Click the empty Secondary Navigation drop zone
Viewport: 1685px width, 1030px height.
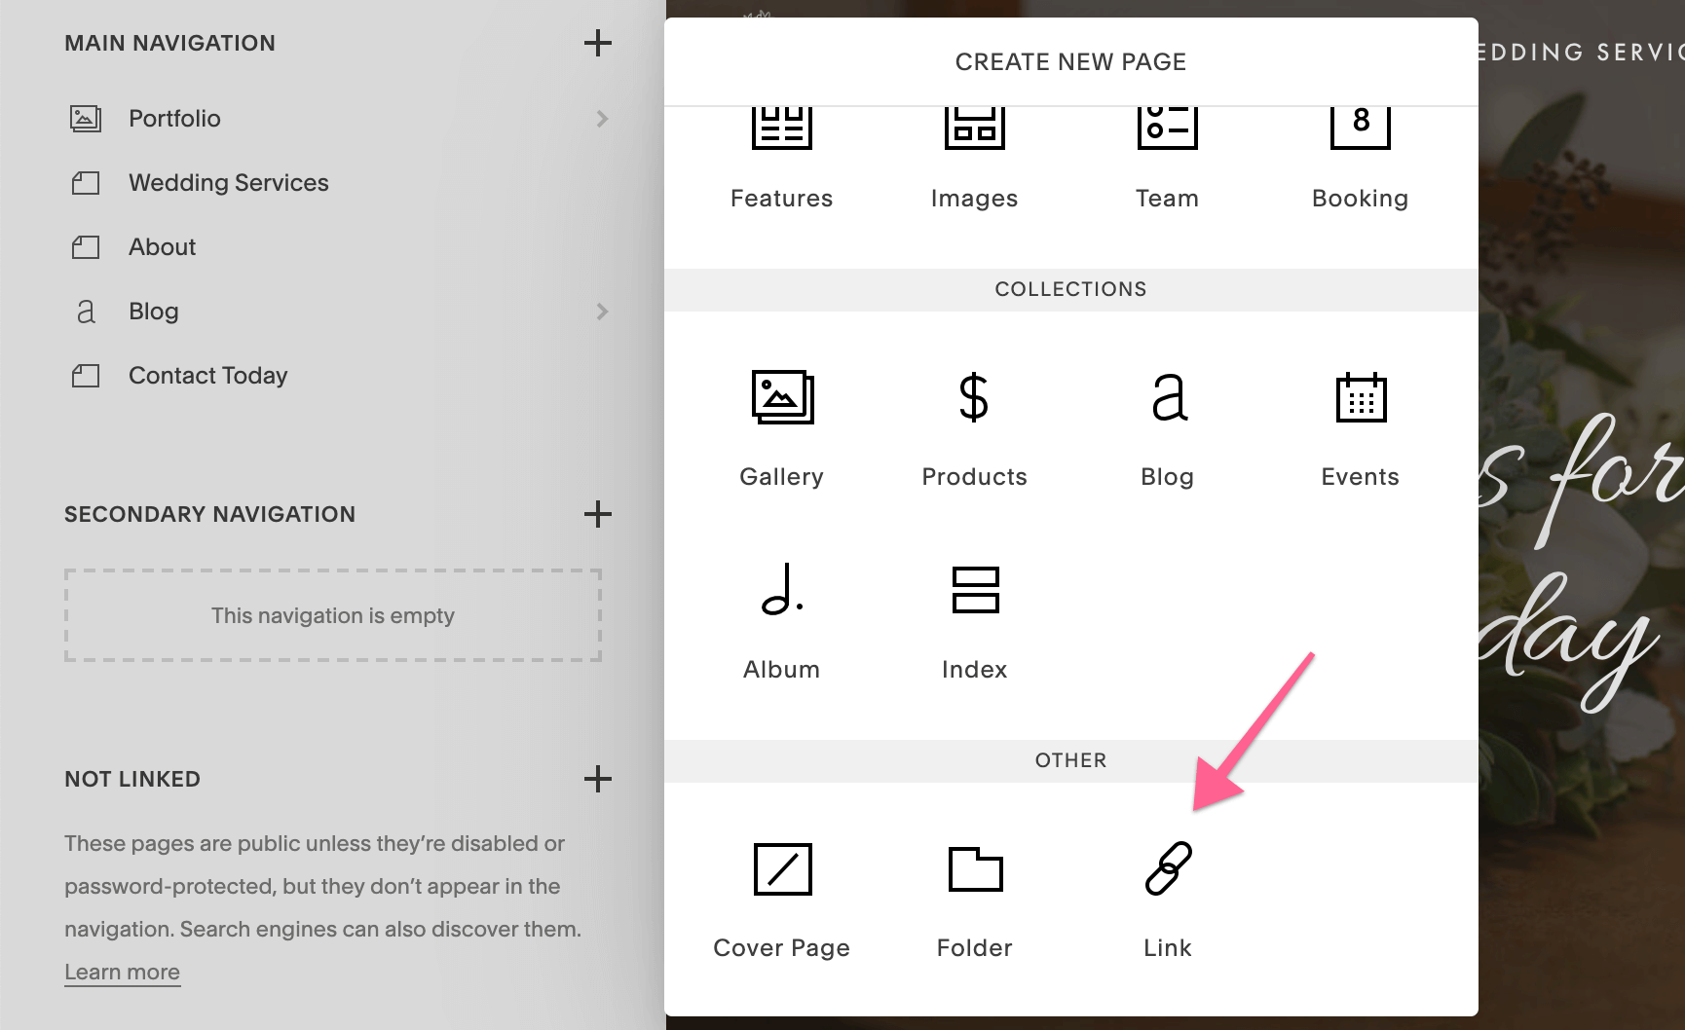click(332, 615)
